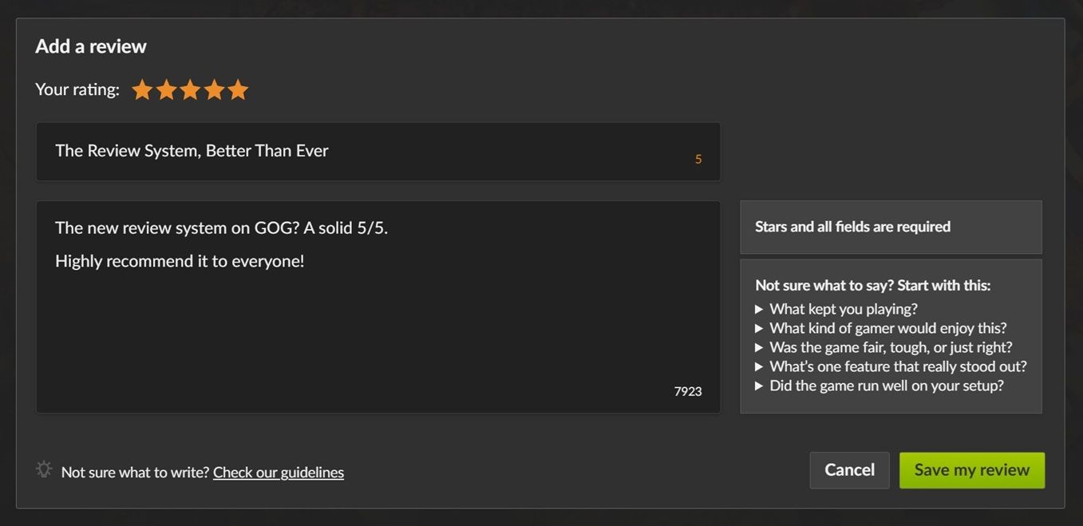Expand the 'one feature that really stood out' prompt
The height and width of the screenshot is (526, 1083).
pos(897,366)
